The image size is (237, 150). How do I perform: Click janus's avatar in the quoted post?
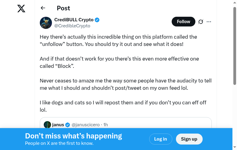click(47, 125)
